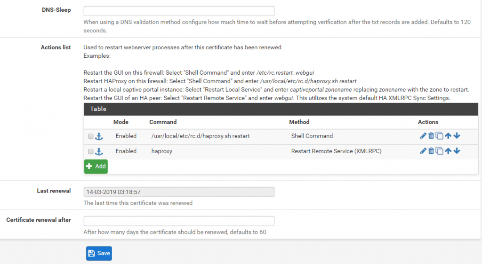
Task: Move the Restart Remote Service row up
Action: (x=448, y=151)
